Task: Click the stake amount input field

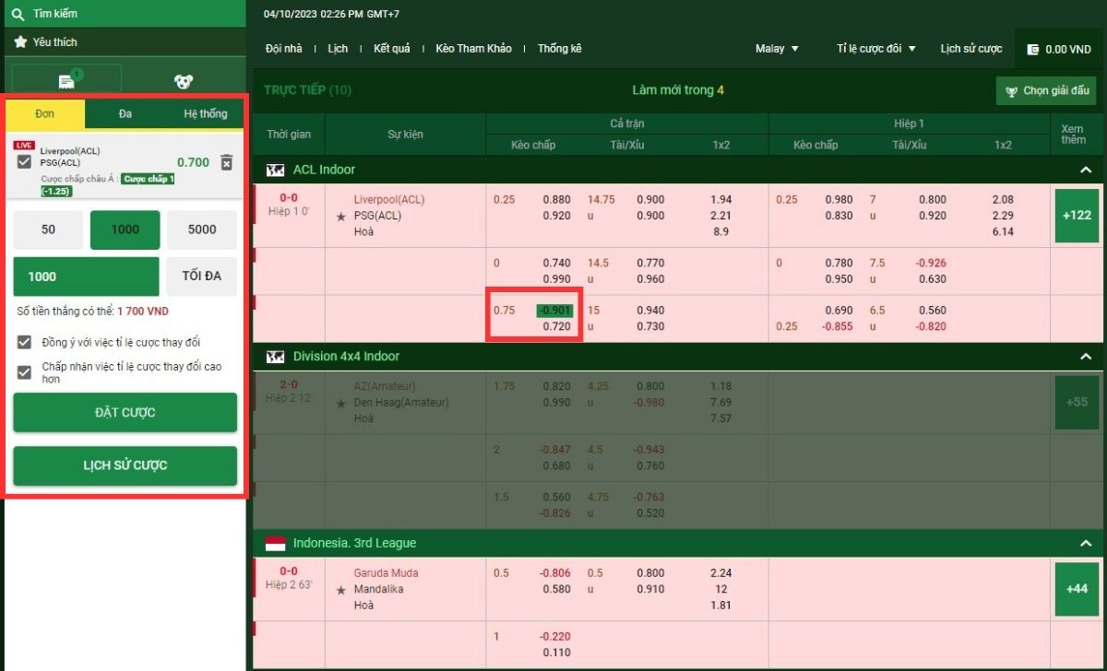Action: 86,277
